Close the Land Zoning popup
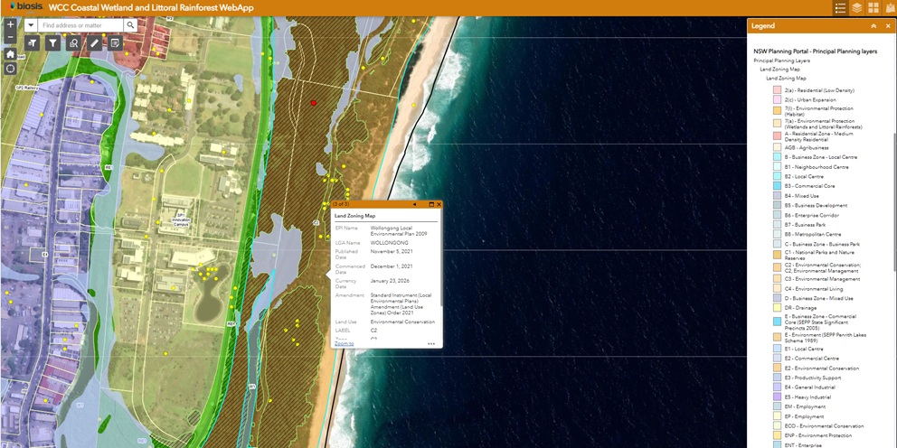This screenshot has height=448, width=897. 439,204
